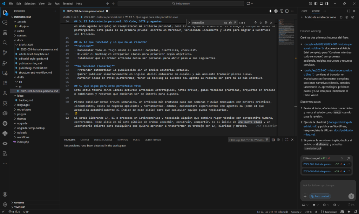Enable Match Case in the find widget
This screenshot has height=214, width=359.
pyautogui.click(x=226, y=22)
